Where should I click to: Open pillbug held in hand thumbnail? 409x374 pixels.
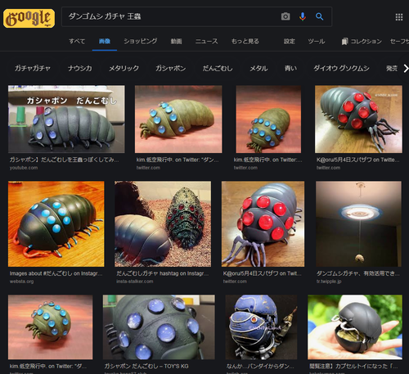click(355, 327)
